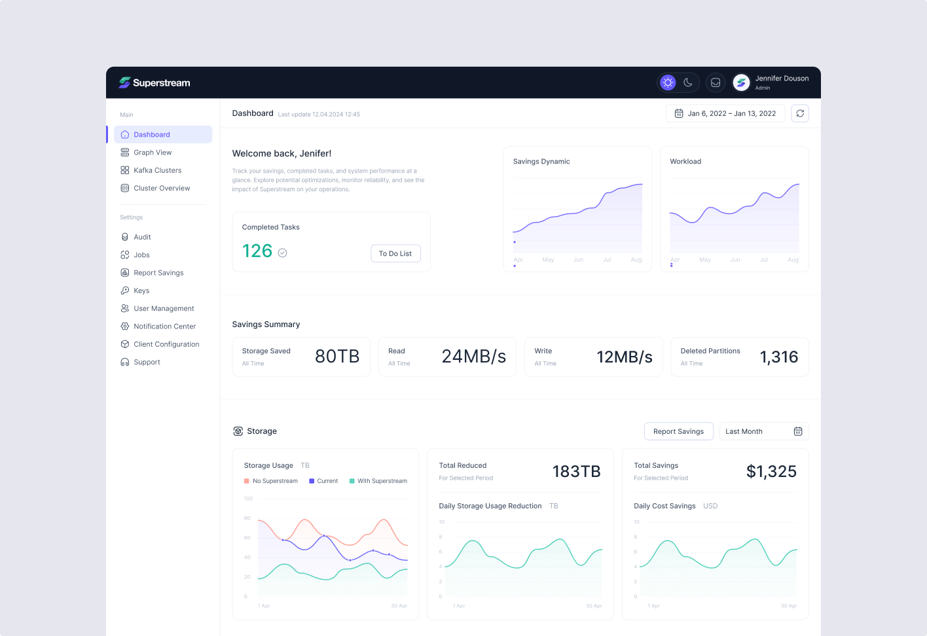Viewport: 927px width, 636px height.
Task: Open the Audit page label
Action: 142,237
